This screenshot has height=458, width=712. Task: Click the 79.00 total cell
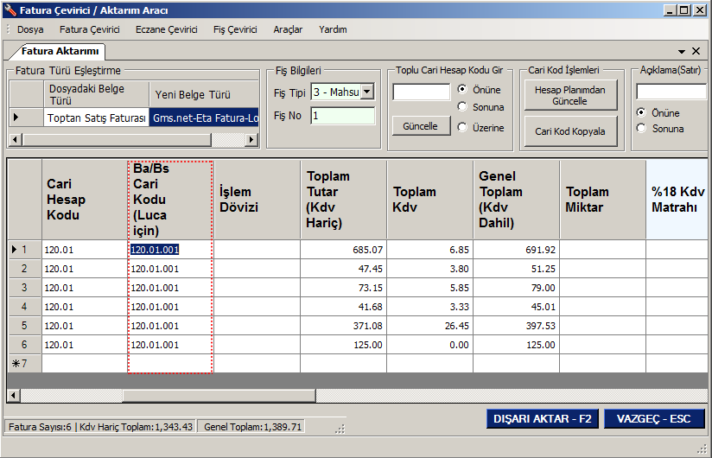click(517, 288)
